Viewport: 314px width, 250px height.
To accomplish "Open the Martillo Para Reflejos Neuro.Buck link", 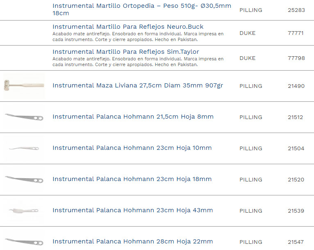I will [128, 27].
